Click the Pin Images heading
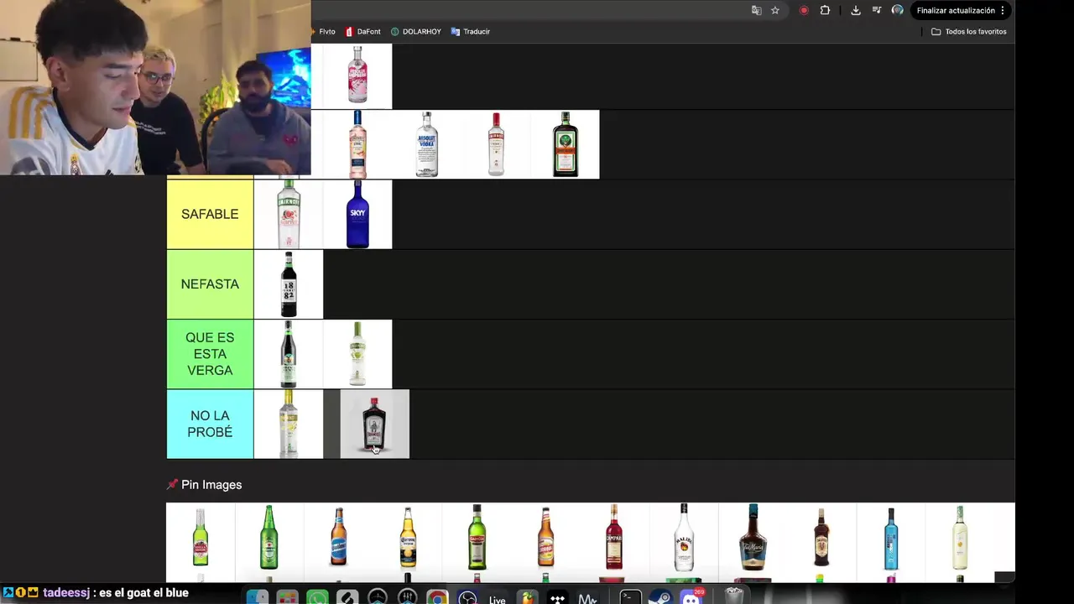1074x604 pixels. click(x=204, y=485)
